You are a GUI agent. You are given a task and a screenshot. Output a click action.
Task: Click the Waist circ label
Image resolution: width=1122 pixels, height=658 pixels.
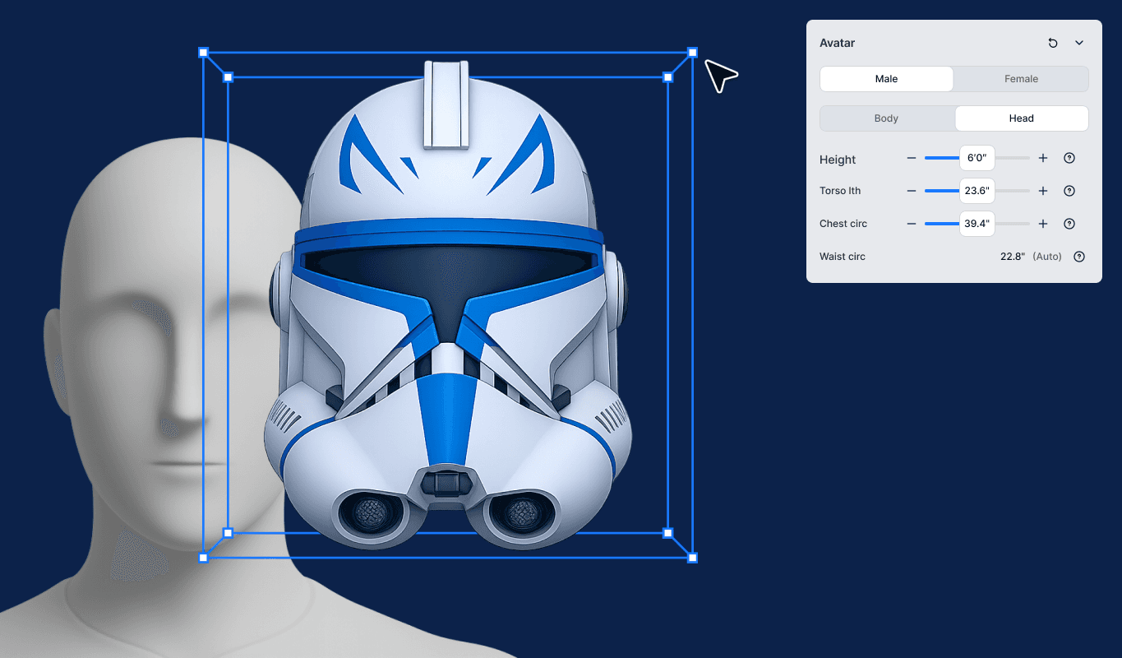coord(843,257)
